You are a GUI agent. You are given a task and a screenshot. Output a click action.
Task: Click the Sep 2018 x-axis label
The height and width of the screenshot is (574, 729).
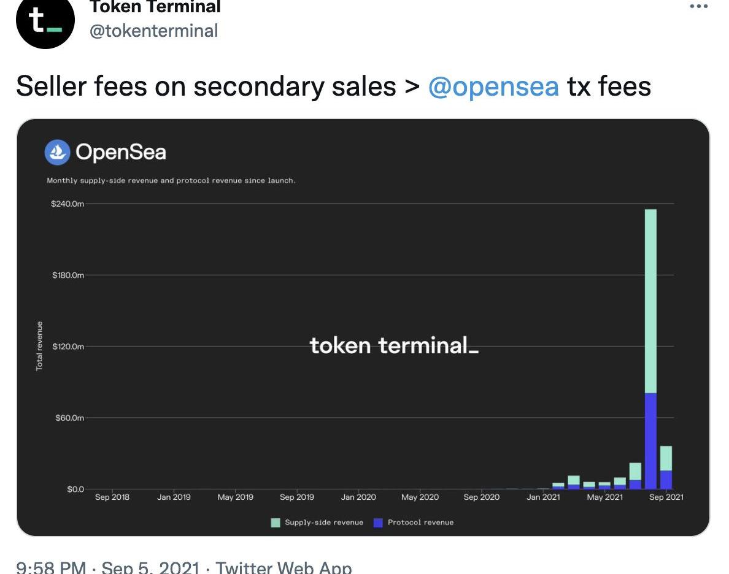[x=112, y=497]
